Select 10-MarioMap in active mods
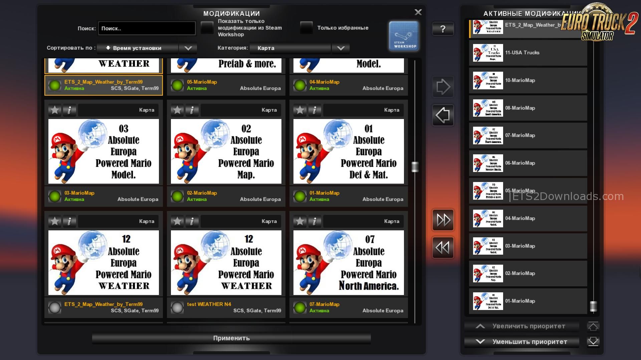This screenshot has width=641, height=360. tap(528, 80)
